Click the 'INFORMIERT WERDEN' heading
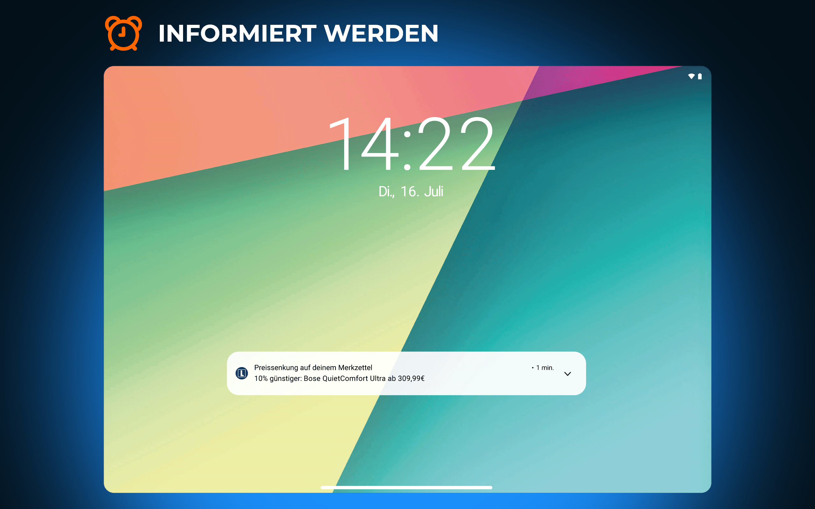Screen dimensions: 815x509 [298, 33]
